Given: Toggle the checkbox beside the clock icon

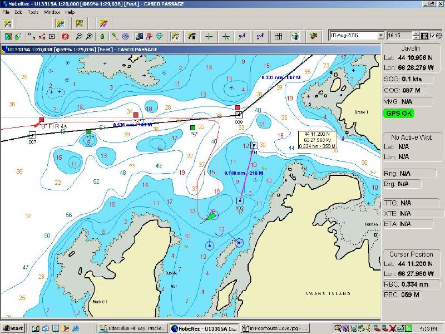Looking at the screenshot, I should click(x=432, y=36).
